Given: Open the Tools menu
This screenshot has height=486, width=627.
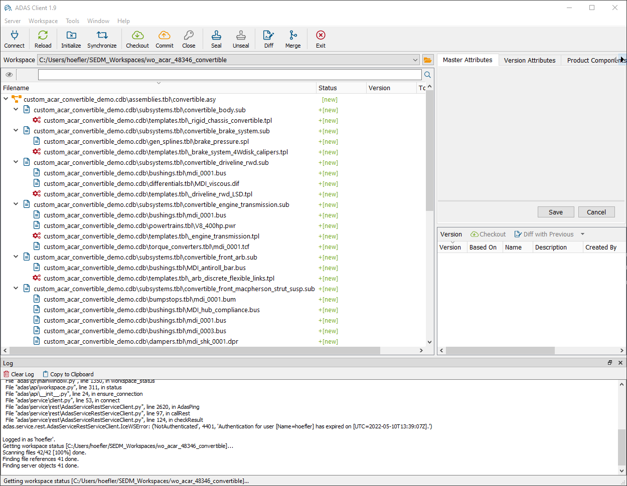Looking at the screenshot, I should [x=73, y=21].
